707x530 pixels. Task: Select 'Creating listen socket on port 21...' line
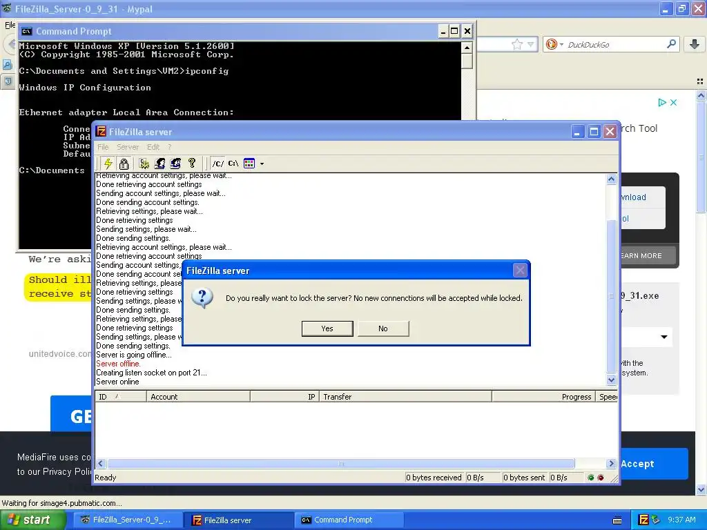coord(151,373)
